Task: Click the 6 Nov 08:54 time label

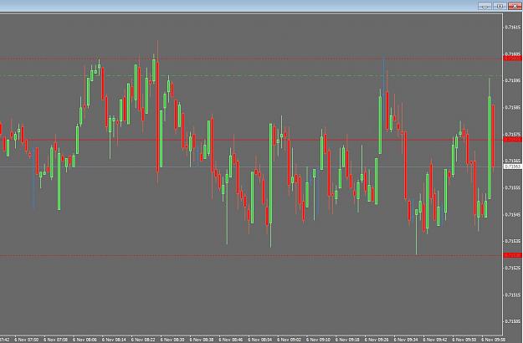Action: 260,340
